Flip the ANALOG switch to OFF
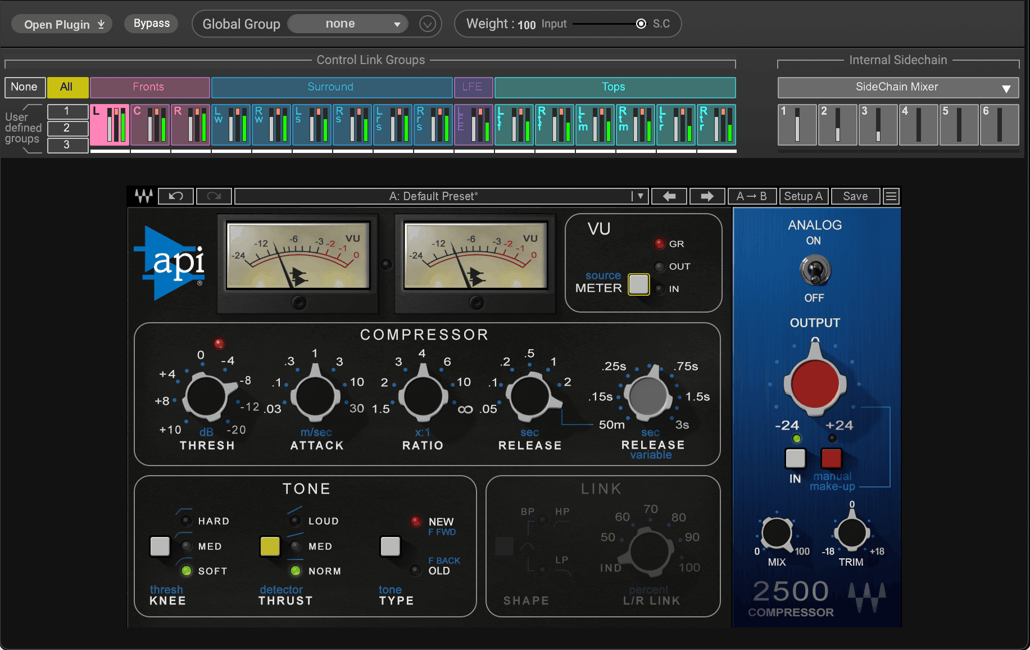Image resolution: width=1030 pixels, height=650 pixels. [815, 270]
